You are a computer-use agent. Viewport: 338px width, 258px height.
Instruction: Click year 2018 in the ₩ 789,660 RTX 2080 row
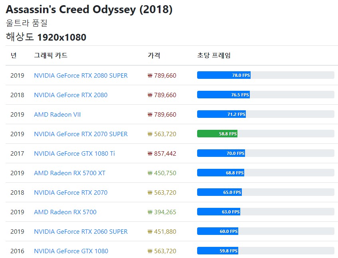pyautogui.click(x=17, y=95)
